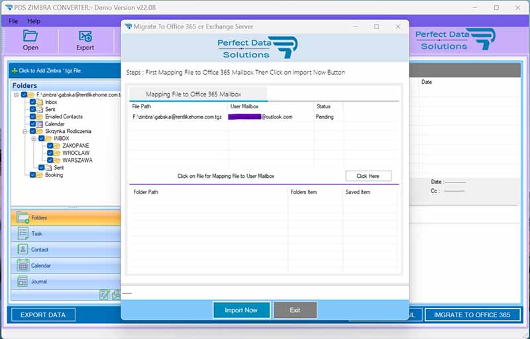This screenshot has width=530, height=339.
Task: Click the Booking folder icon
Action: [40, 175]
